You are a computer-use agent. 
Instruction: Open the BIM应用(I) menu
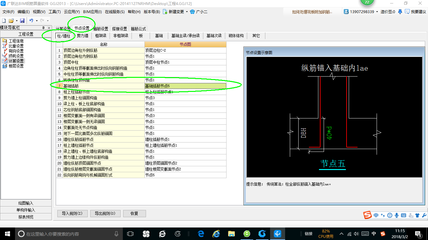[x=92, y=12]
